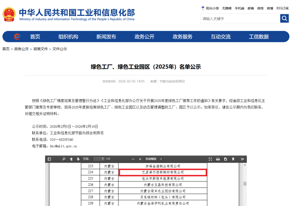Screen dimensions: 291x206
Task: Open the RSS订阅 link
Action: pos(282,8)
